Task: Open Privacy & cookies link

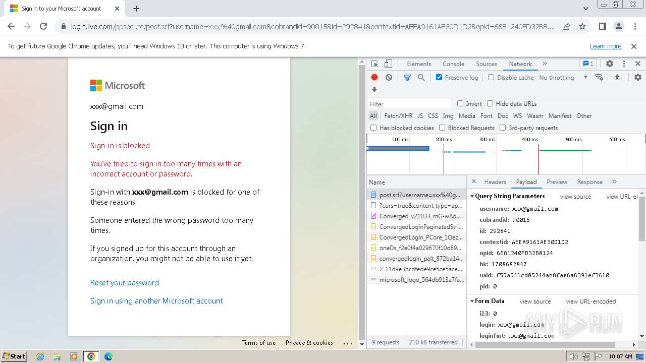Action: point(309,343)
